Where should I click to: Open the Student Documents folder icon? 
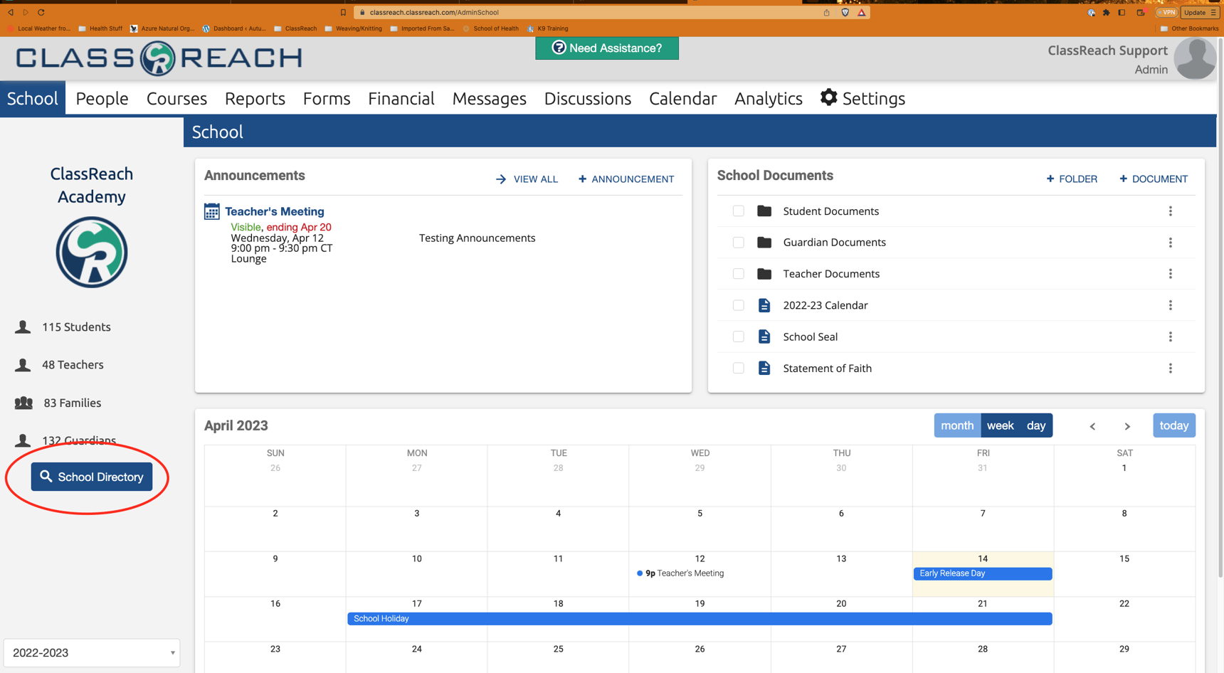[x=764, y=211]
